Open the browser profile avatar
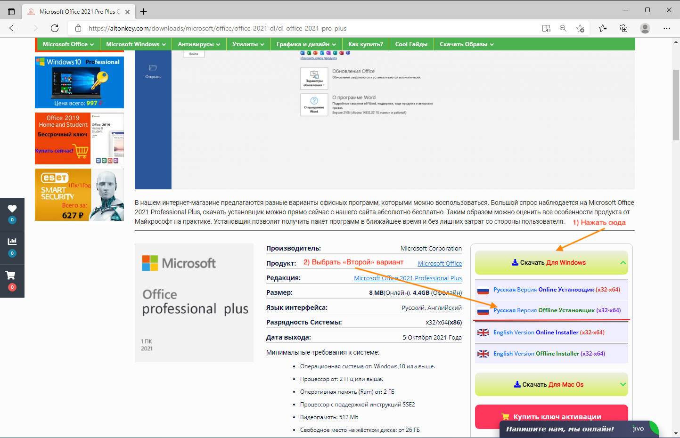Image resolution: width=680 pixels, height=438 pixels. tap(645, 28)
